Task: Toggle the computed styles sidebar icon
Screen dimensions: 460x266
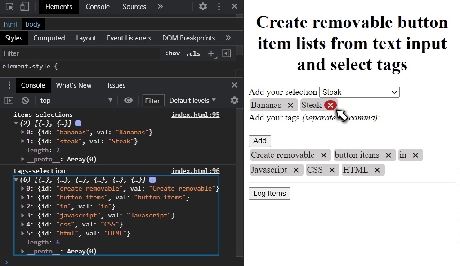Action: point(227,53)
